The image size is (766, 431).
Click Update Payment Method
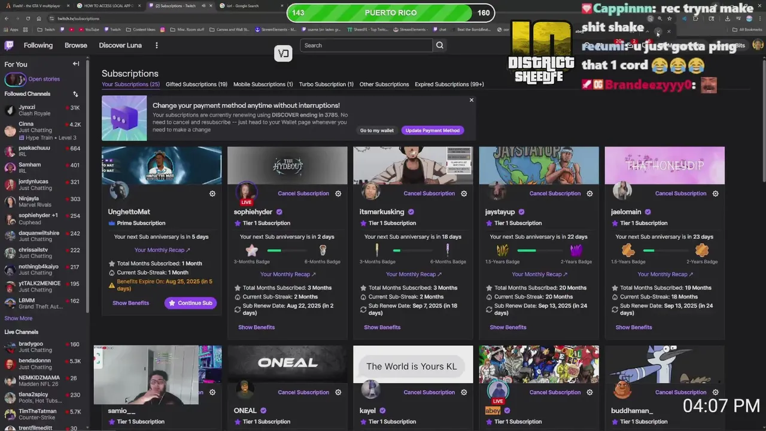point(433,130)
